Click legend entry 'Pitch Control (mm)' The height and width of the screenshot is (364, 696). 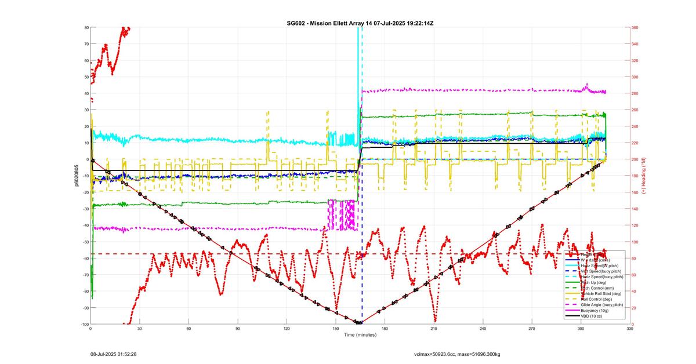coord(597,288)
